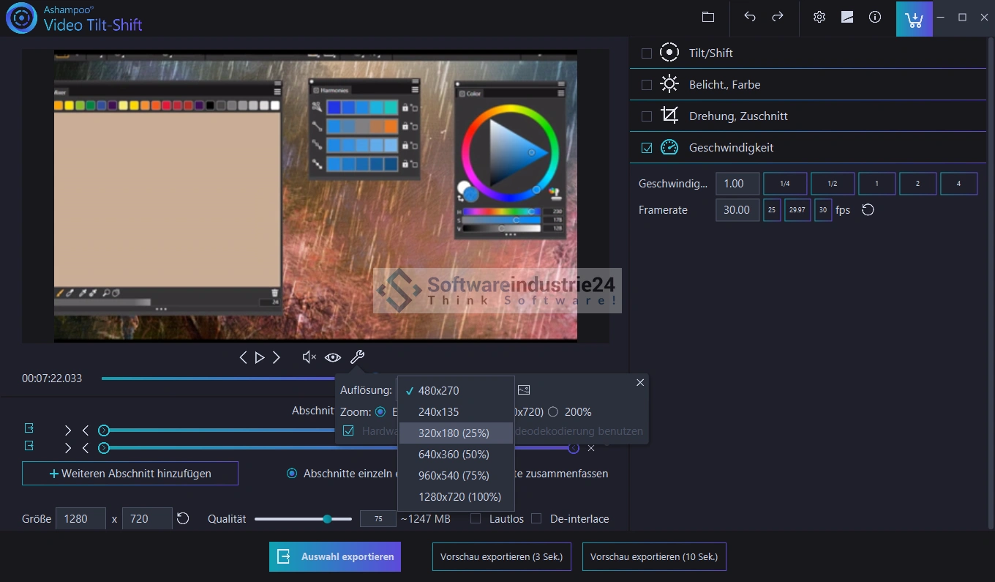The image size is (995, 582).
Task: Pick 240x135 in the resolution dropdown
Action: [x=438, y=412]
